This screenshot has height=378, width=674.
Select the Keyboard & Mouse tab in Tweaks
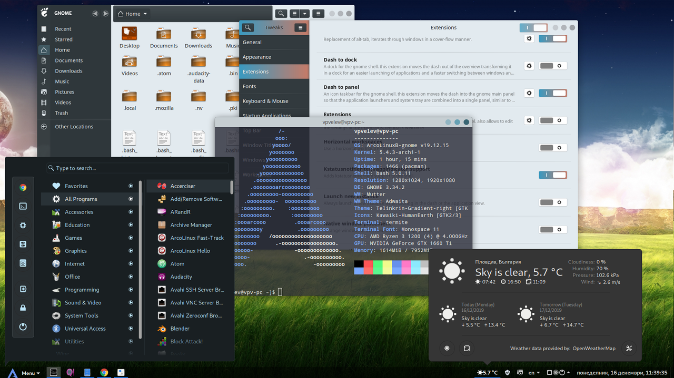274,101
